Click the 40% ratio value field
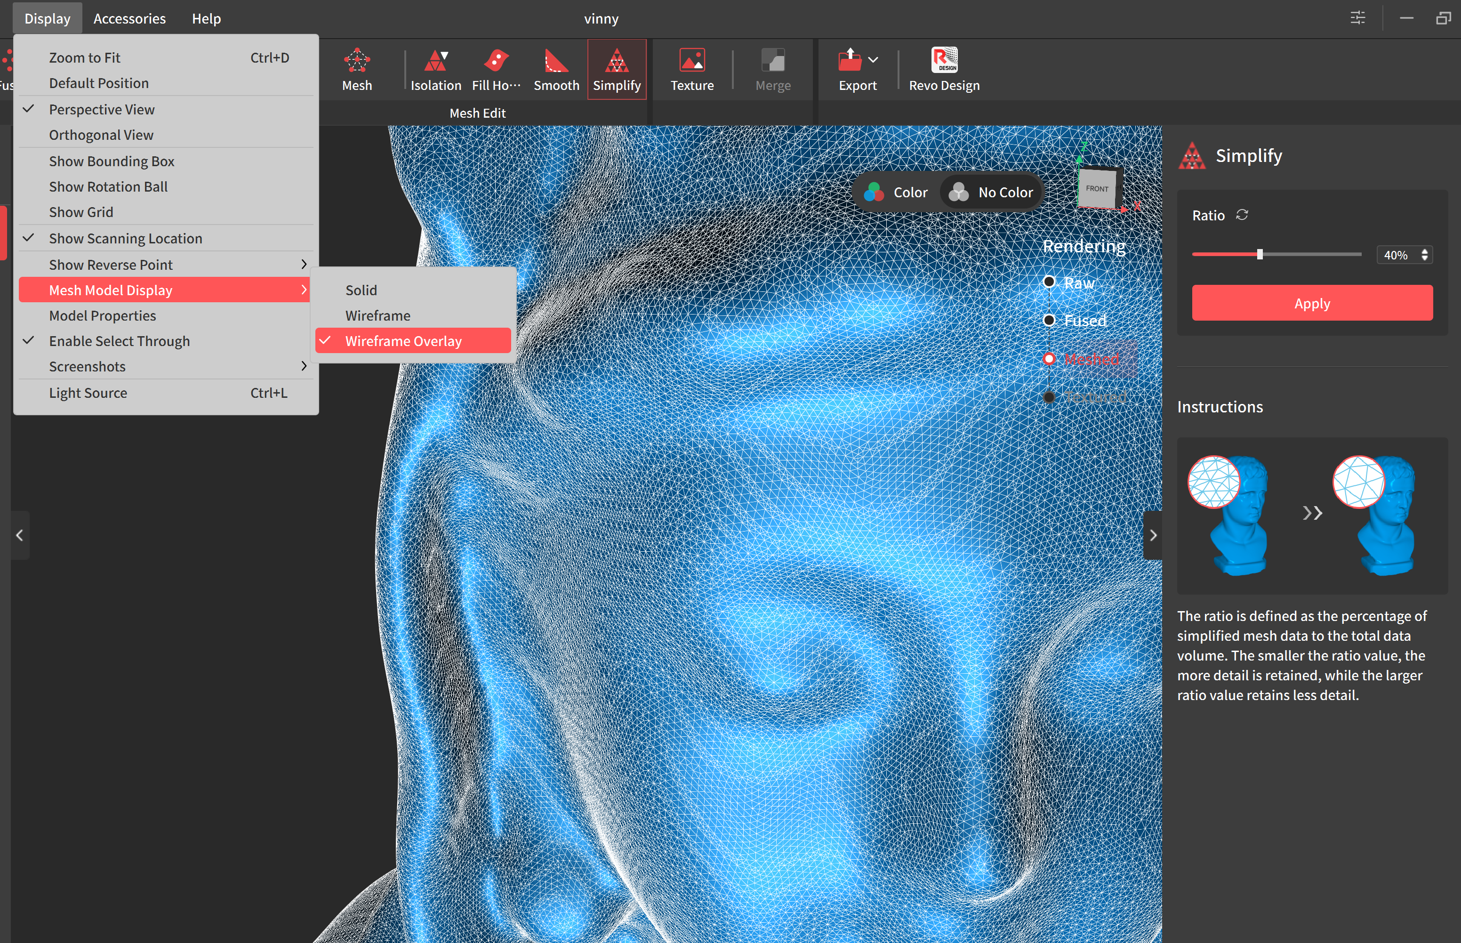 pos(1396,255)
